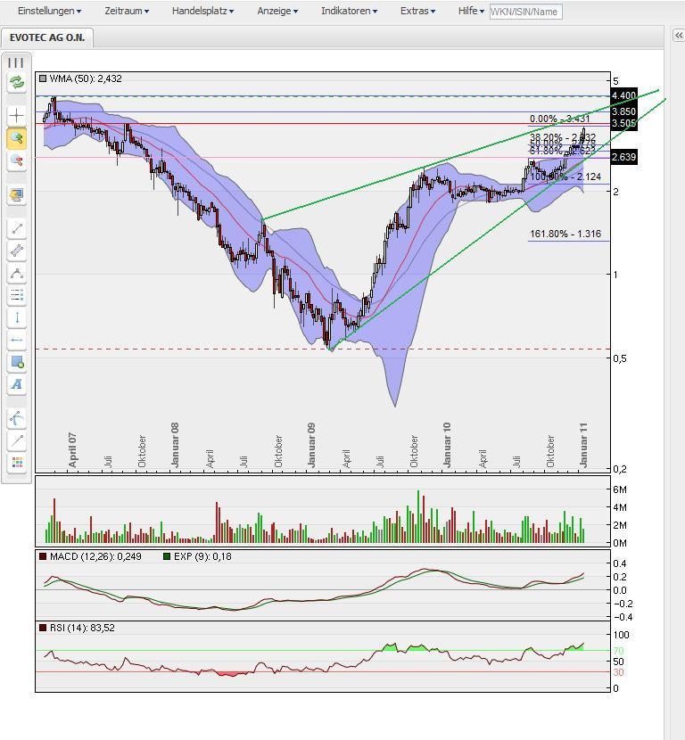Screen dimensions: 685x740
Task: Open the color palette grid tool
Action: click(17, 463)
